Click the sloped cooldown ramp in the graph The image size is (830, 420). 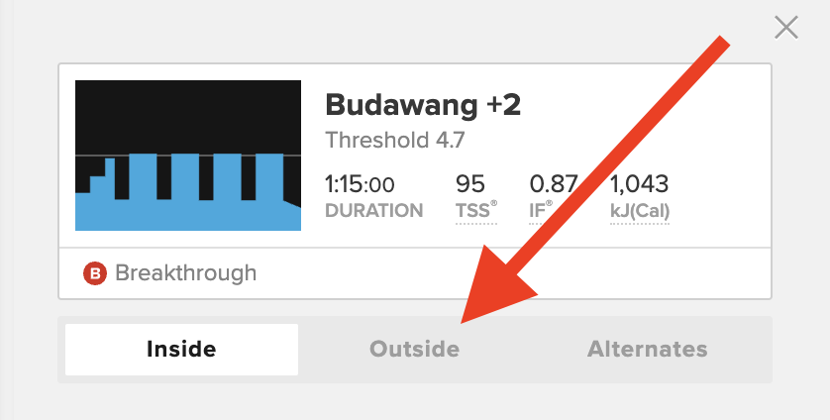[x=292, y=215]
